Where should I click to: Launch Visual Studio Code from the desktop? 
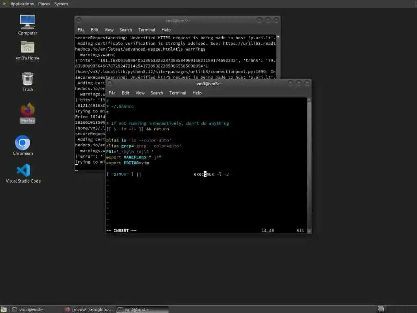[23, 174]
